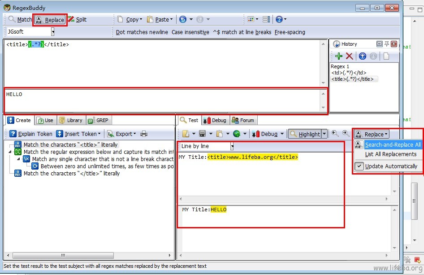
Task: Open the Forum tab
Action: 243,120
